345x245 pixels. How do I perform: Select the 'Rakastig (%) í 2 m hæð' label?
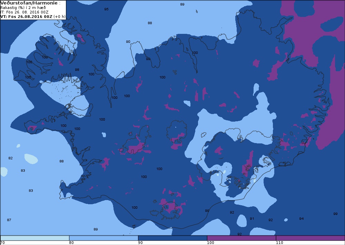pyautogui.click(x=23, y=8)
